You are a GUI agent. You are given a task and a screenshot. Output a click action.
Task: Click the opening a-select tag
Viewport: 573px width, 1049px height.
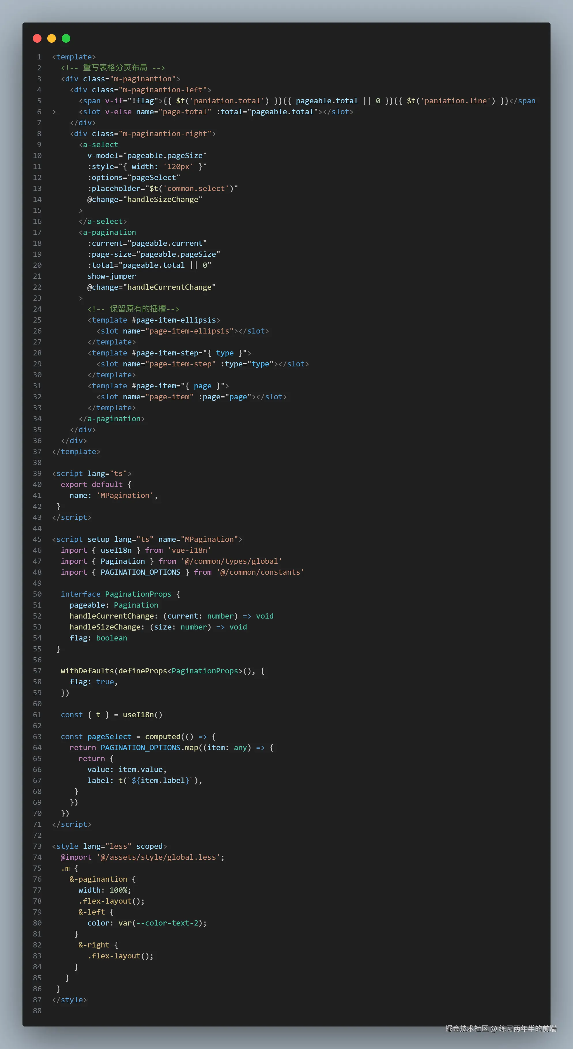coord(100,145)
